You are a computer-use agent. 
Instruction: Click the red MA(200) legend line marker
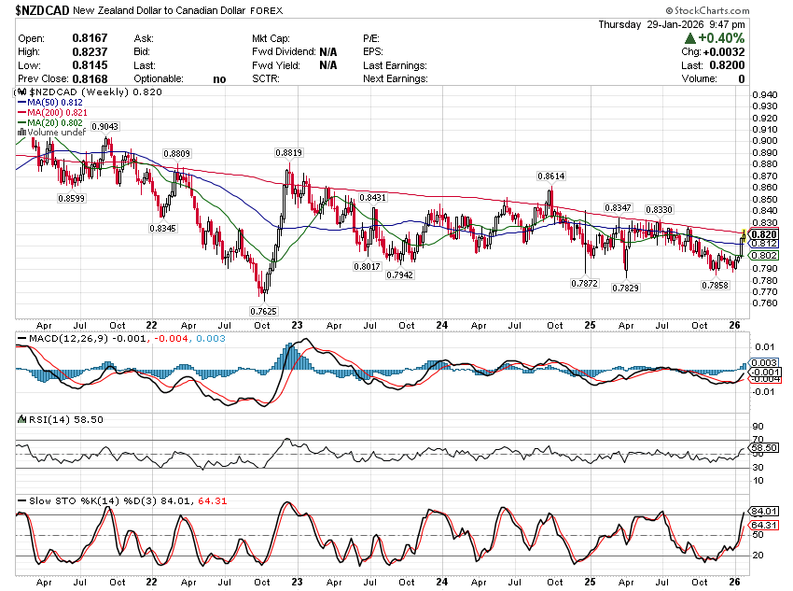[22, 113]
